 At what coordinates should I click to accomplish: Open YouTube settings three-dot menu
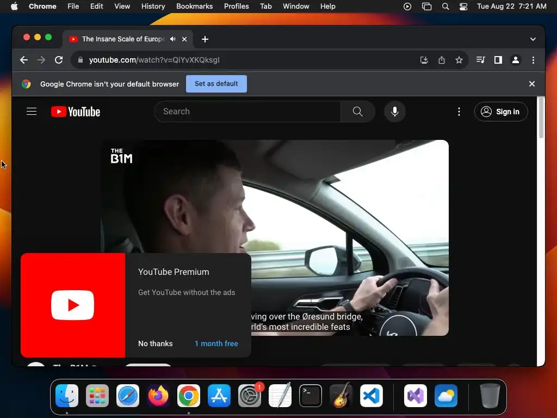(x=459, y=112)
